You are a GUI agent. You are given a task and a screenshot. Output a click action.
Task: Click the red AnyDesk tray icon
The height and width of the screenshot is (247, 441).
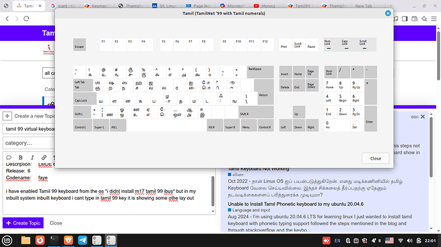click(326, 241)
